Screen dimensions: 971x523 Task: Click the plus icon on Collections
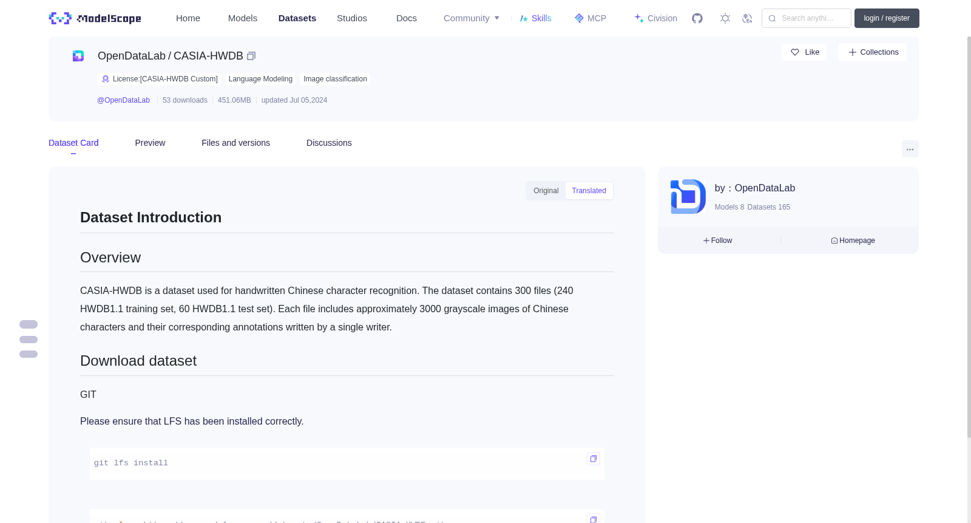click(x=853, y=52)
